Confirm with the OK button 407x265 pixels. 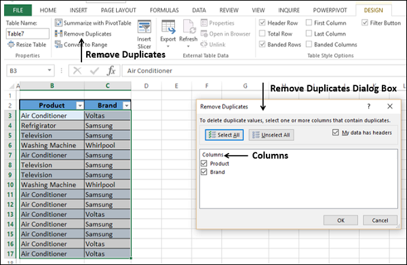pyautogui.click(x=341, y=220)
